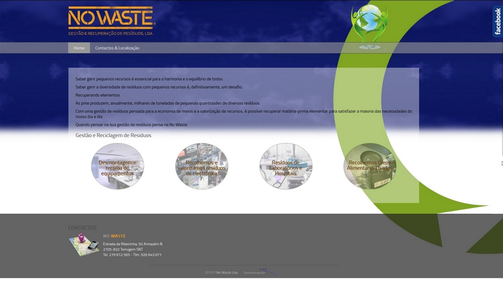503x282 pixels.
Task: Click the sentence 'Quando pensar na sua gestão'
Action: coord(131,125)
